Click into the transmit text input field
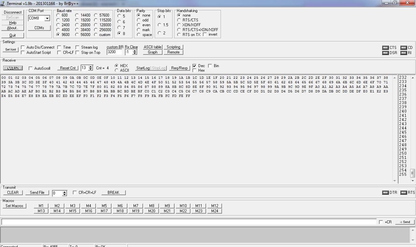The image size is (416, 247). click(x=189, y=222)
